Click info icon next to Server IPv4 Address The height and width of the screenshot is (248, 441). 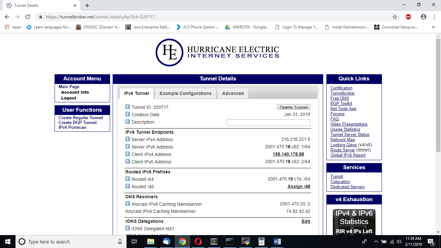[128, 139]
